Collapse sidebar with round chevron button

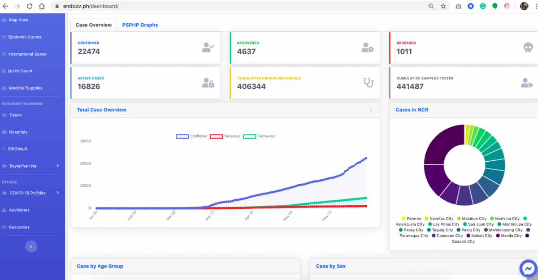(31, 246)
